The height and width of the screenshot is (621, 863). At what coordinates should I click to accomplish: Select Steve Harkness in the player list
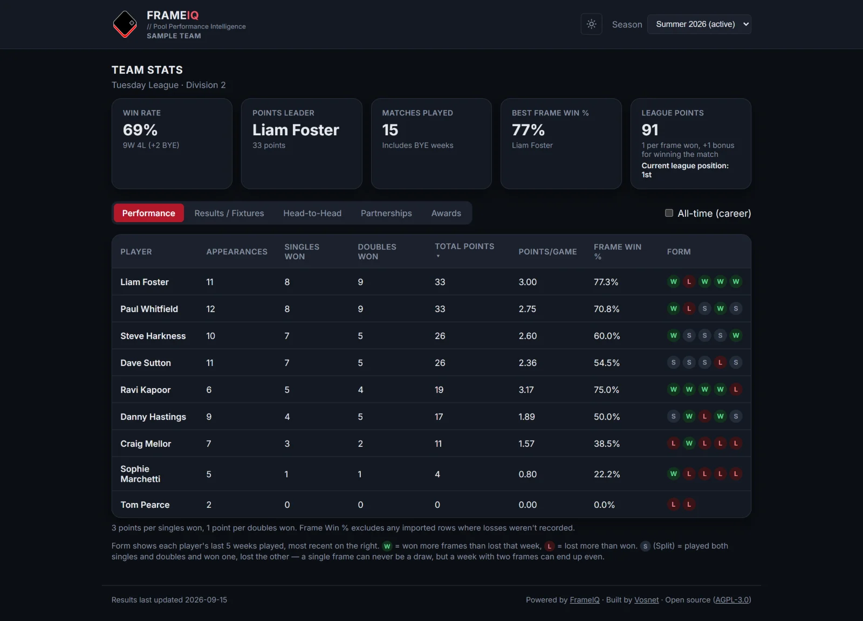point(153,336)
